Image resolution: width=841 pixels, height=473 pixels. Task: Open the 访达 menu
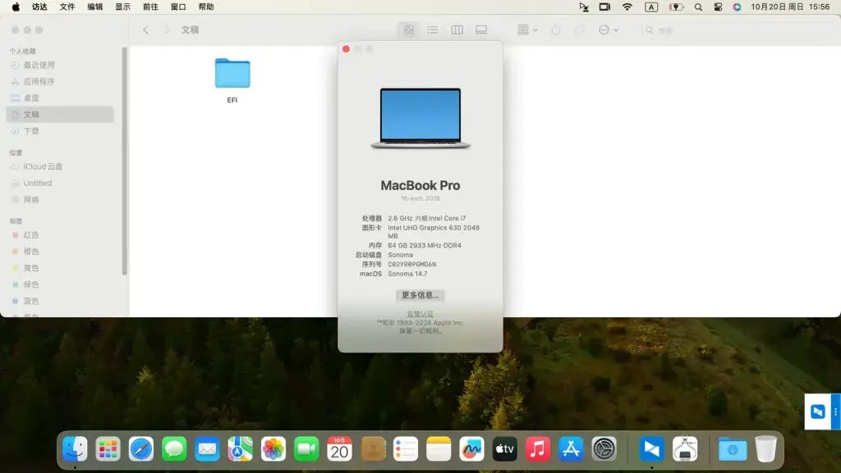click(x=39, y=7)
